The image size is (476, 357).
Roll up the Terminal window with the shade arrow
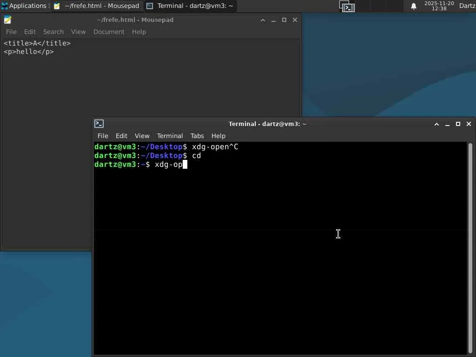tap(436, 124)
